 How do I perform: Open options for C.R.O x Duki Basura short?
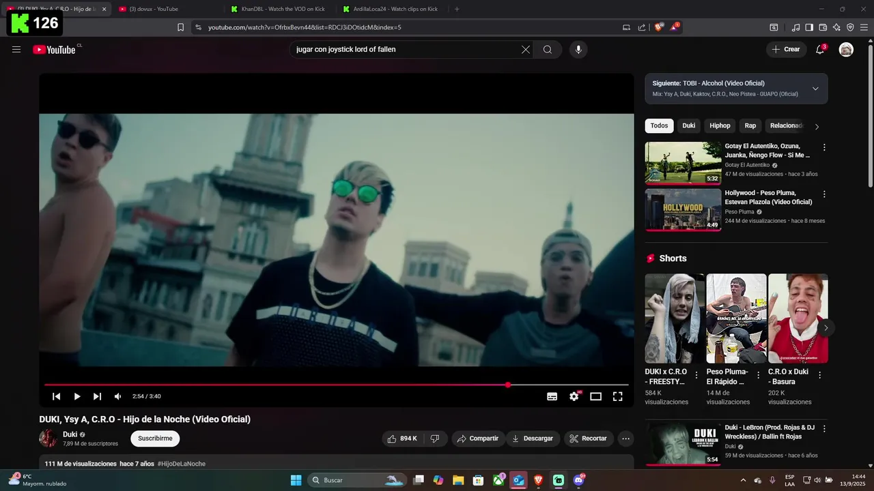820,375
